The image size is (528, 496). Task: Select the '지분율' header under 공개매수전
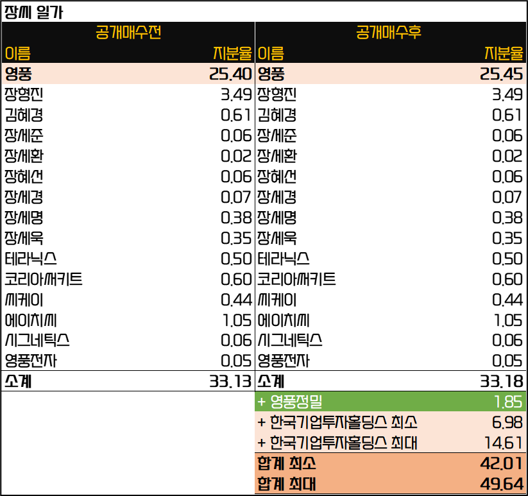pyautogui.click(x=232, y=53)
